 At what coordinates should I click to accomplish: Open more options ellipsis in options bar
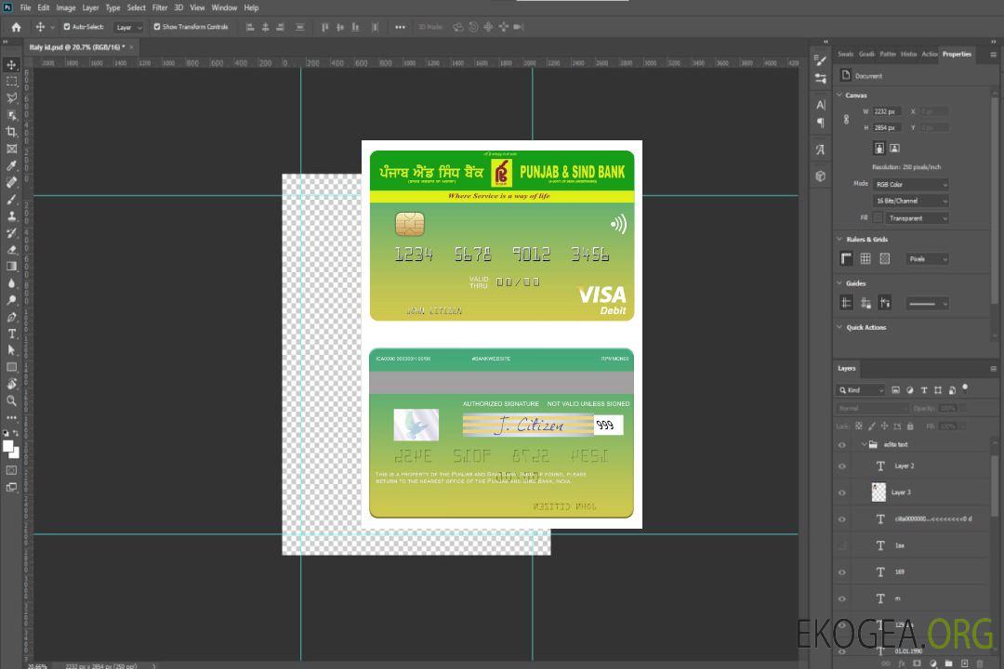point(400,27)
